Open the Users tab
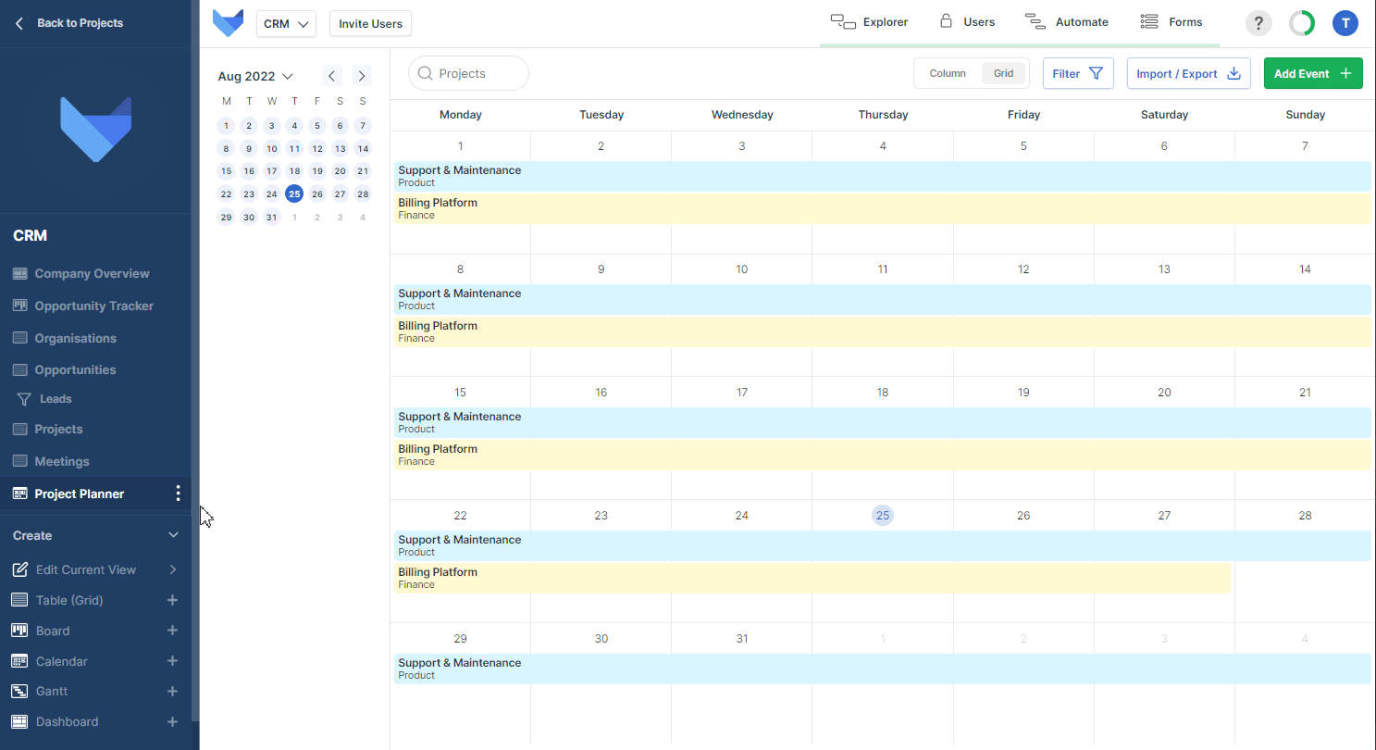 pos(967,22)
